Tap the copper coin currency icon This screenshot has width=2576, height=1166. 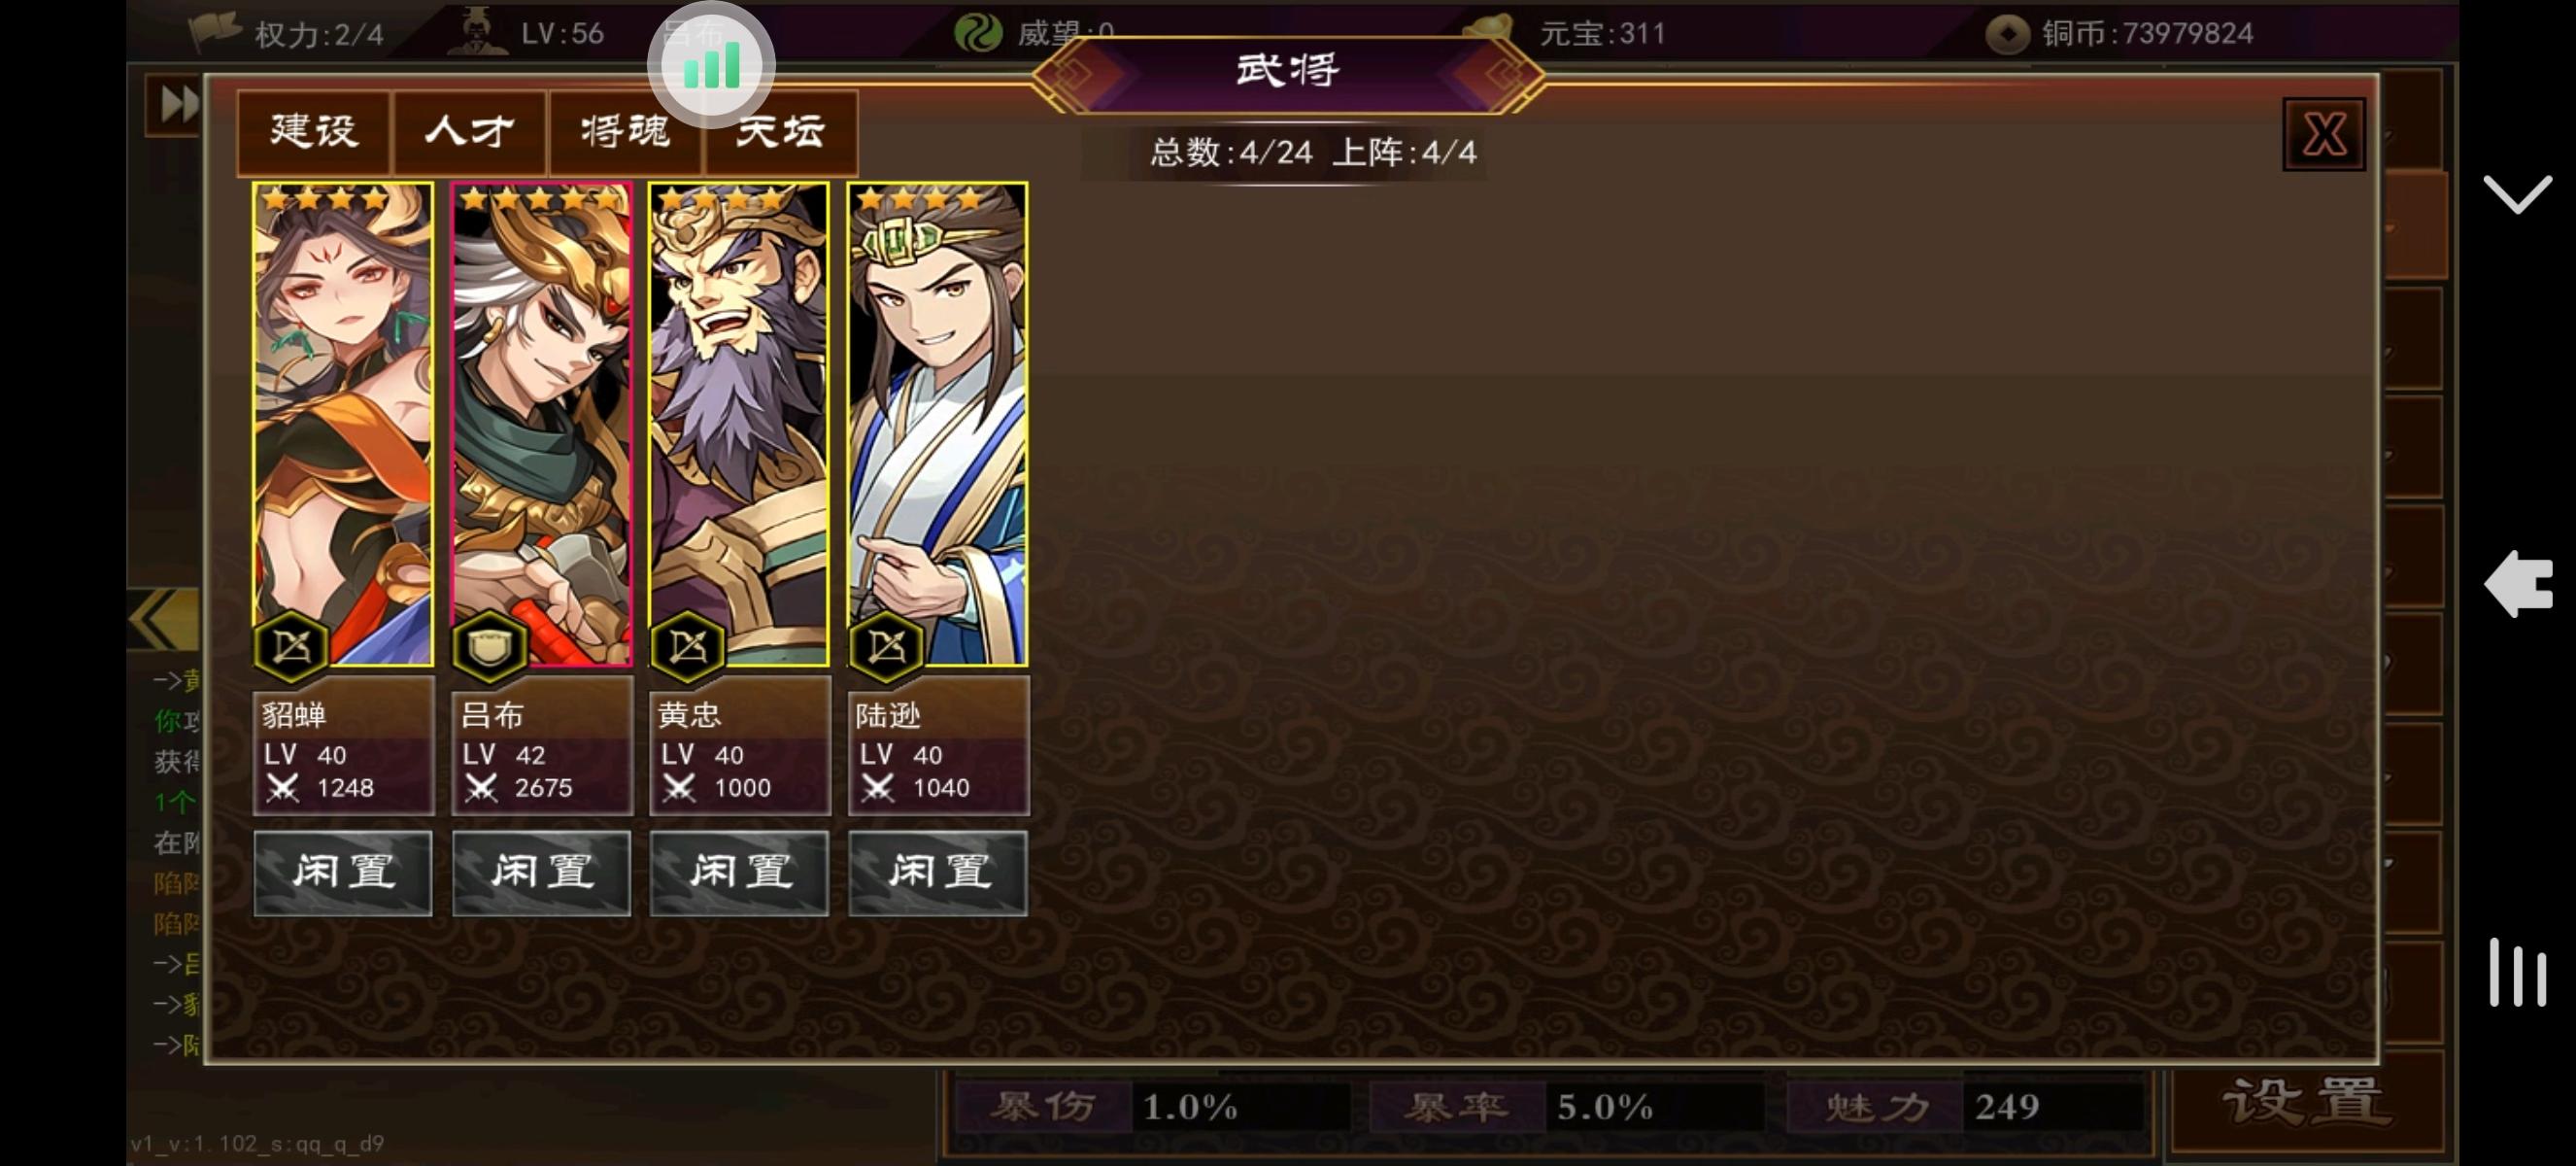tap(2006, 33)
